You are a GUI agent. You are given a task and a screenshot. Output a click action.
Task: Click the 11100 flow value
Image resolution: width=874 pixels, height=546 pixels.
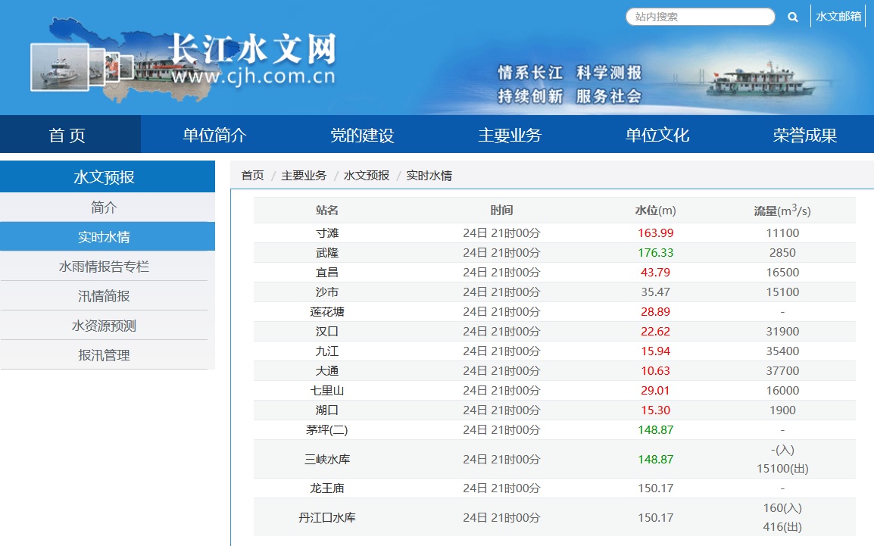[x=782, y=233]
